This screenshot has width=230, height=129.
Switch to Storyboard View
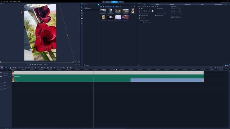pyautogui.click(x=2, y=68)
